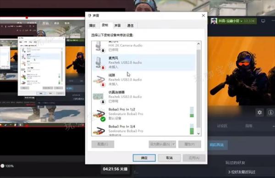The width and height of the screenshot is (275, 178).
Task: Click the 设为默认值(S) button
Action: point(160,144)
